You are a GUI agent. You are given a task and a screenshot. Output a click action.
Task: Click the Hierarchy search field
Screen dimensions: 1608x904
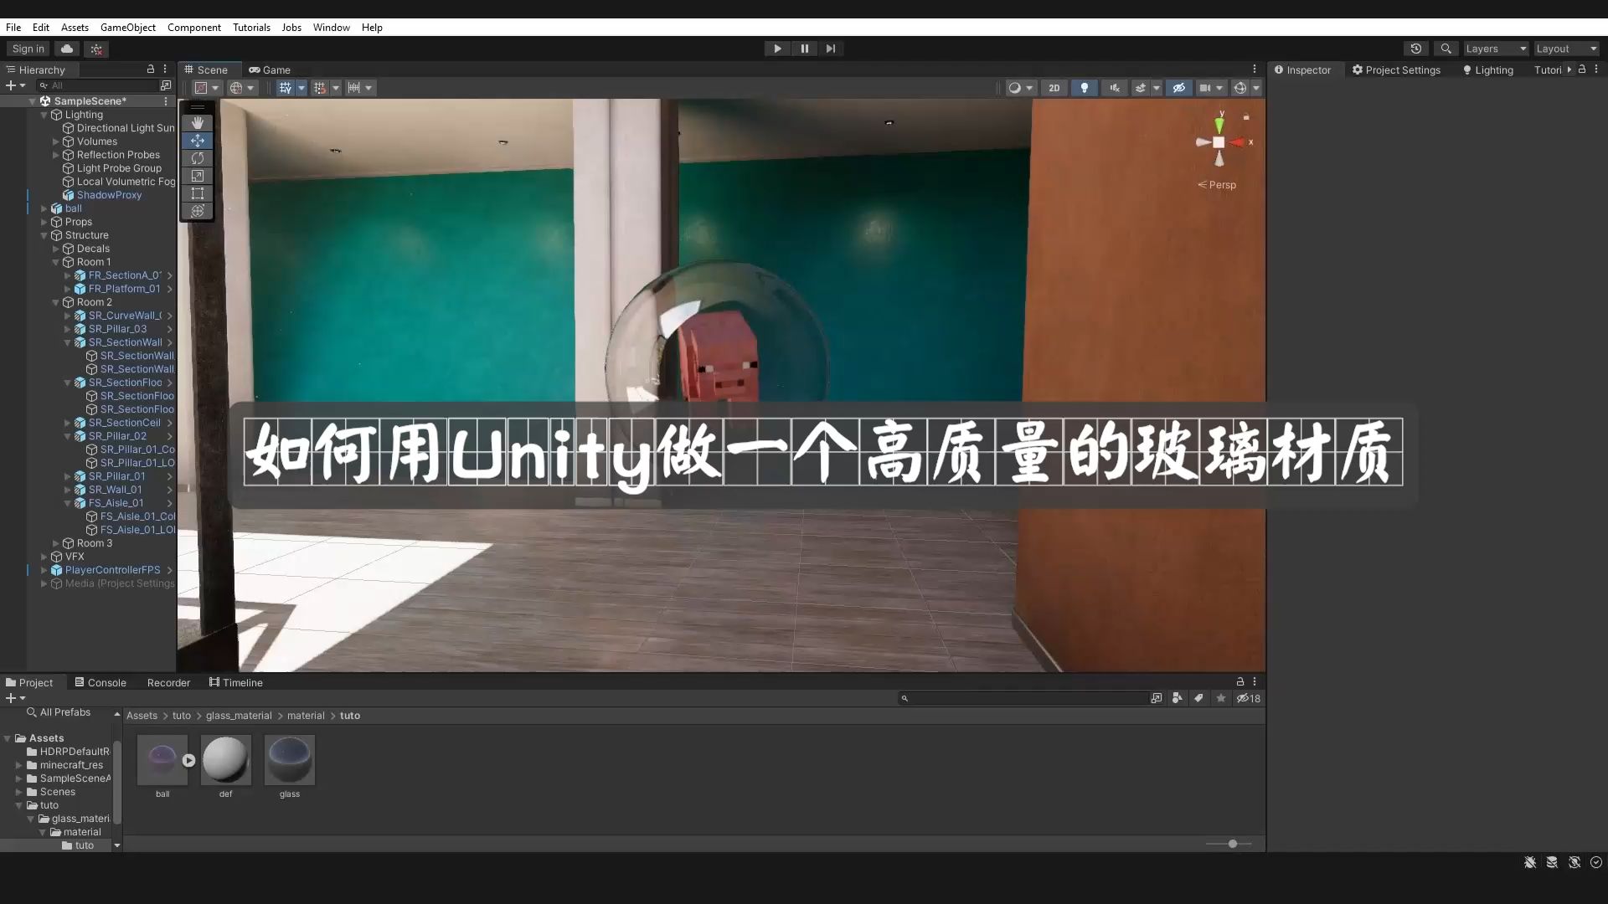pyautogui.click(x=97, y=85)
